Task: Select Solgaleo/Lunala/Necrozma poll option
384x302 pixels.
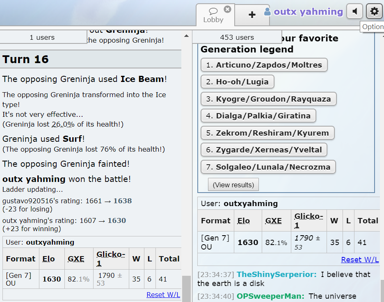Action: tap(268, 167)
